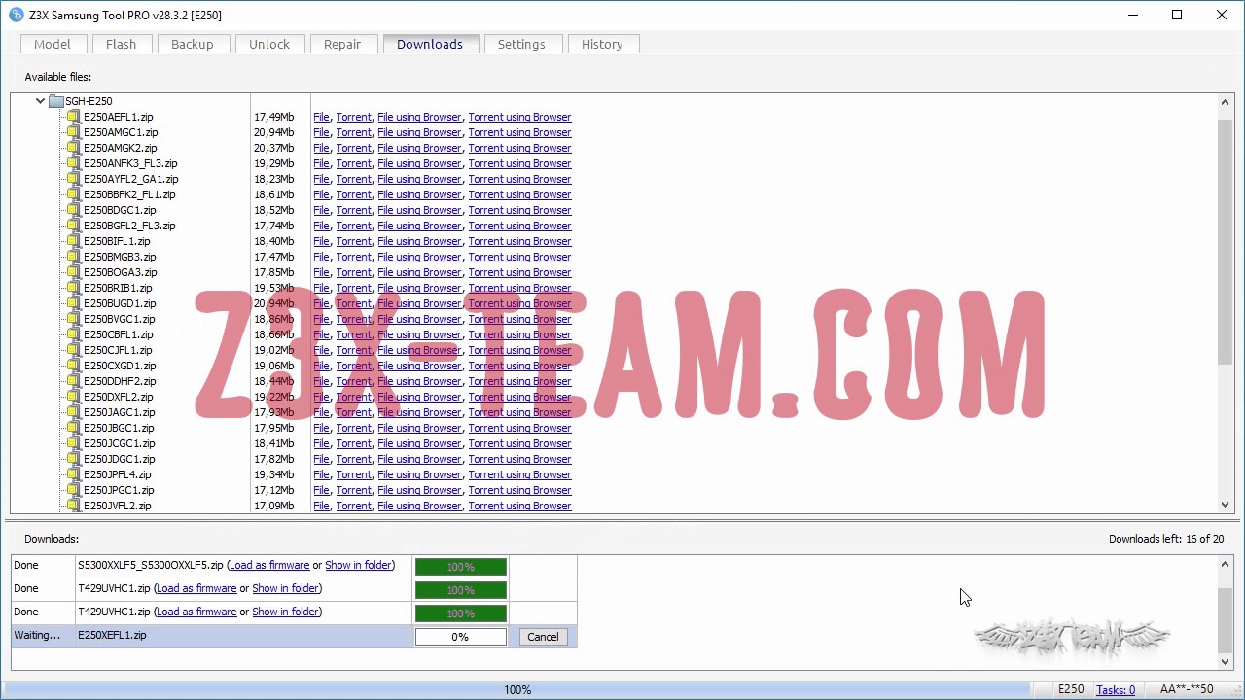1245x700 pixels.
Task: Click the zip icon of E250BRIB1.zip
Action: pos(73,288)
